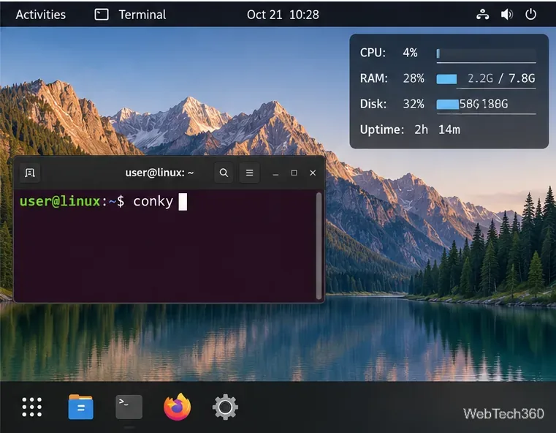Launch Terminal from the dock
Image resolution: width=556 pixels, height=433 pixels.
pyautogui.click(x=129, y=407)
